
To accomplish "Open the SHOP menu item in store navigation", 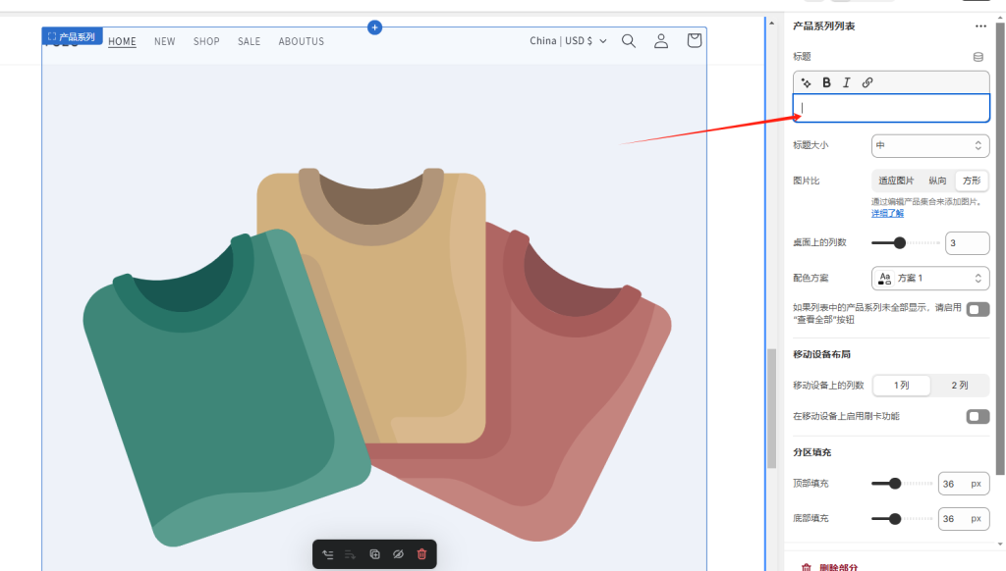I will coord(206,41).
